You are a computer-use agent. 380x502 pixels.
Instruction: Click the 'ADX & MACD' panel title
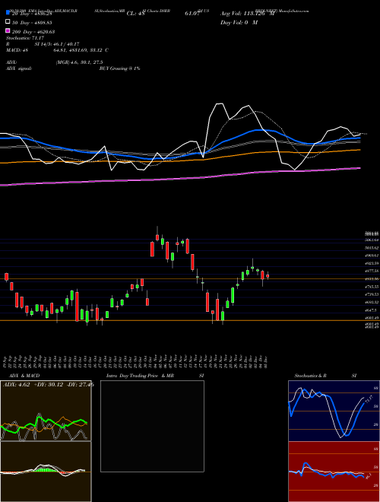point(24,376)
